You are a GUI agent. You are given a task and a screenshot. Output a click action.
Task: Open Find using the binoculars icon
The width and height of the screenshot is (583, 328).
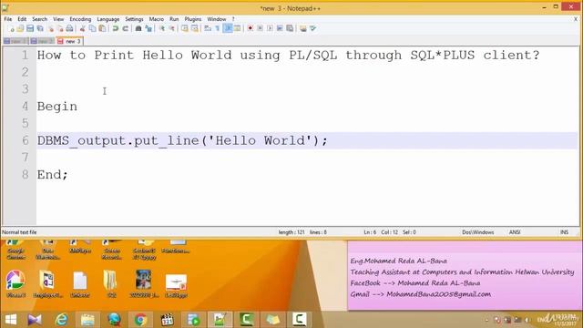[138, 28]
